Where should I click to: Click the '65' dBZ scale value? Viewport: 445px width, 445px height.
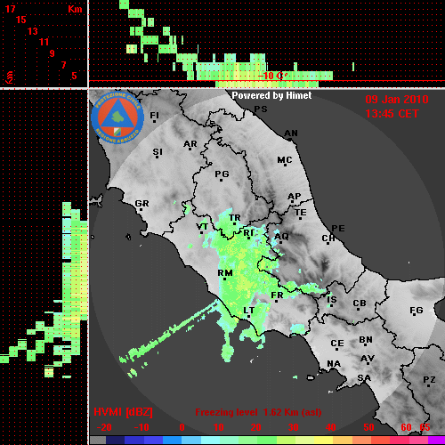coord(425,427)
